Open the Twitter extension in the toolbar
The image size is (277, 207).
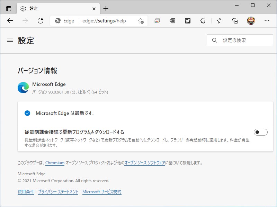pos(187,21)
